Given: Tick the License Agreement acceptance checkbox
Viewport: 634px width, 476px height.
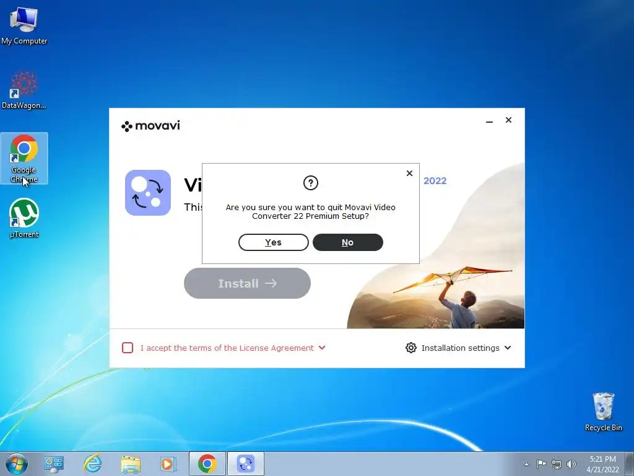Looking at the screenshot, I should click(128, 348).
